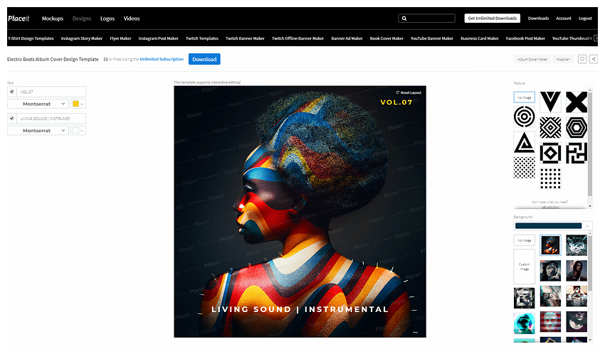This screenshot has height=354, width=605.
Task: Edit the LIVING SOUND text field
Action: 51,118
